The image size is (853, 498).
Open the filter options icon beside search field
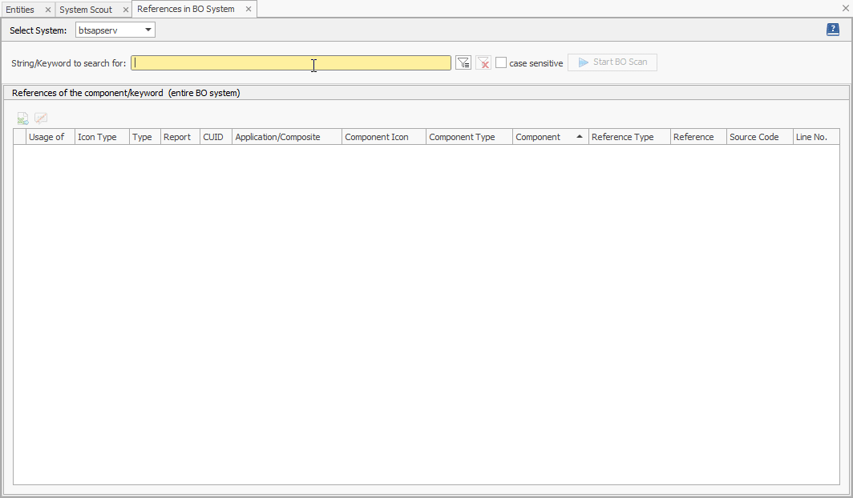point(463,62)
